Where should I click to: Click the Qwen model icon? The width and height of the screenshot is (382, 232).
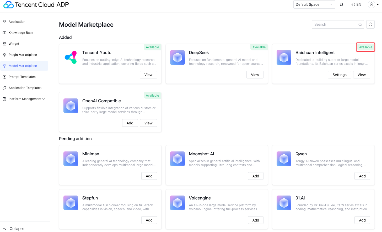click(x=284, y=159)
